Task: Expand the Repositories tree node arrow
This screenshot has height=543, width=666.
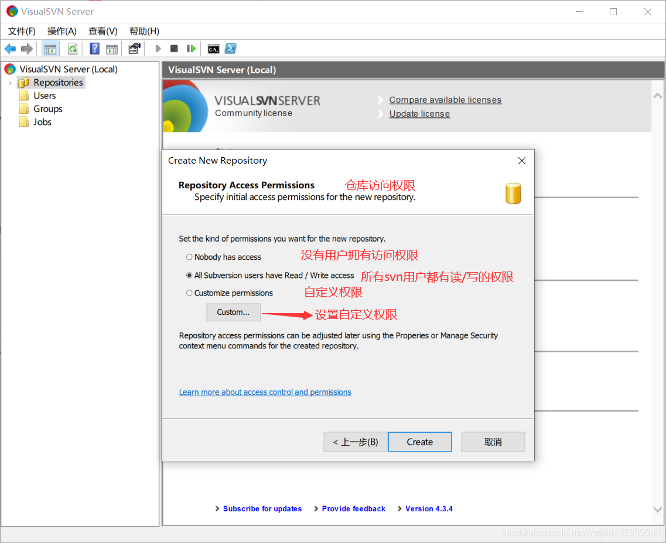Action: pos(10,83)
